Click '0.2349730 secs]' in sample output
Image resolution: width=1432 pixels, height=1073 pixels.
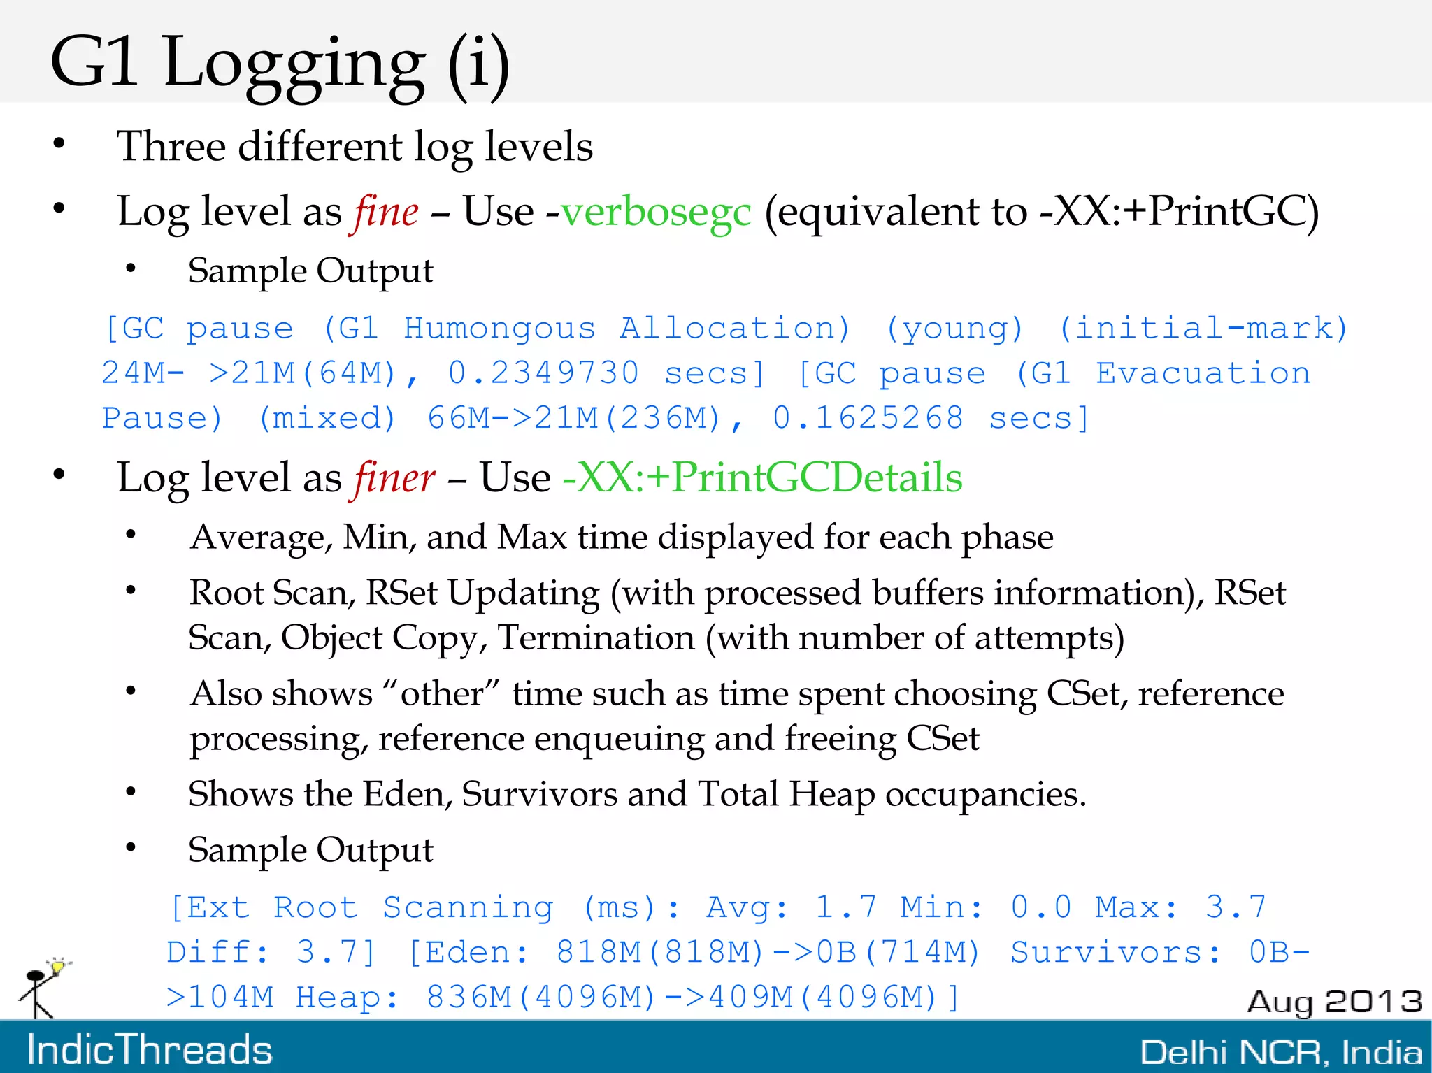[607, 373]
